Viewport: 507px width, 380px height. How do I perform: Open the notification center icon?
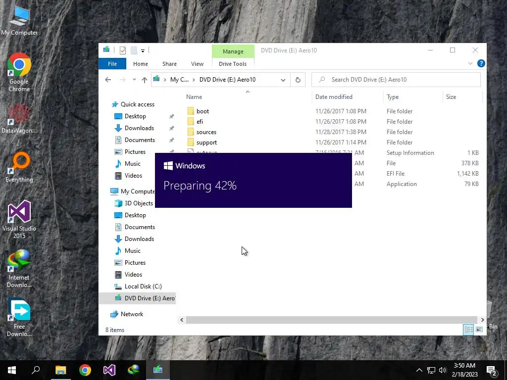pos(492,370)
